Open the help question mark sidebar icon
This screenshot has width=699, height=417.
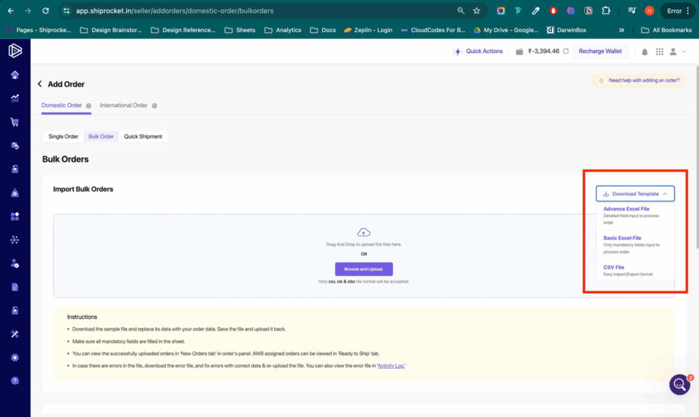15,381
